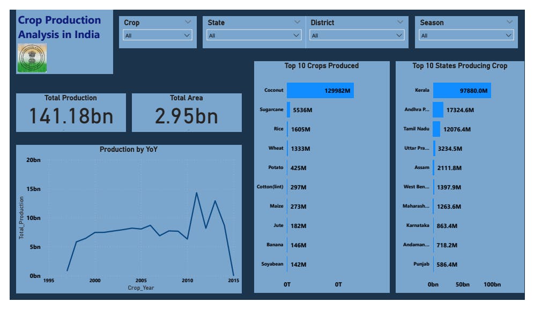Select the Sugarcane bar in crops chart
Viewport: 534px width, 309px height.
click(288, 110)
